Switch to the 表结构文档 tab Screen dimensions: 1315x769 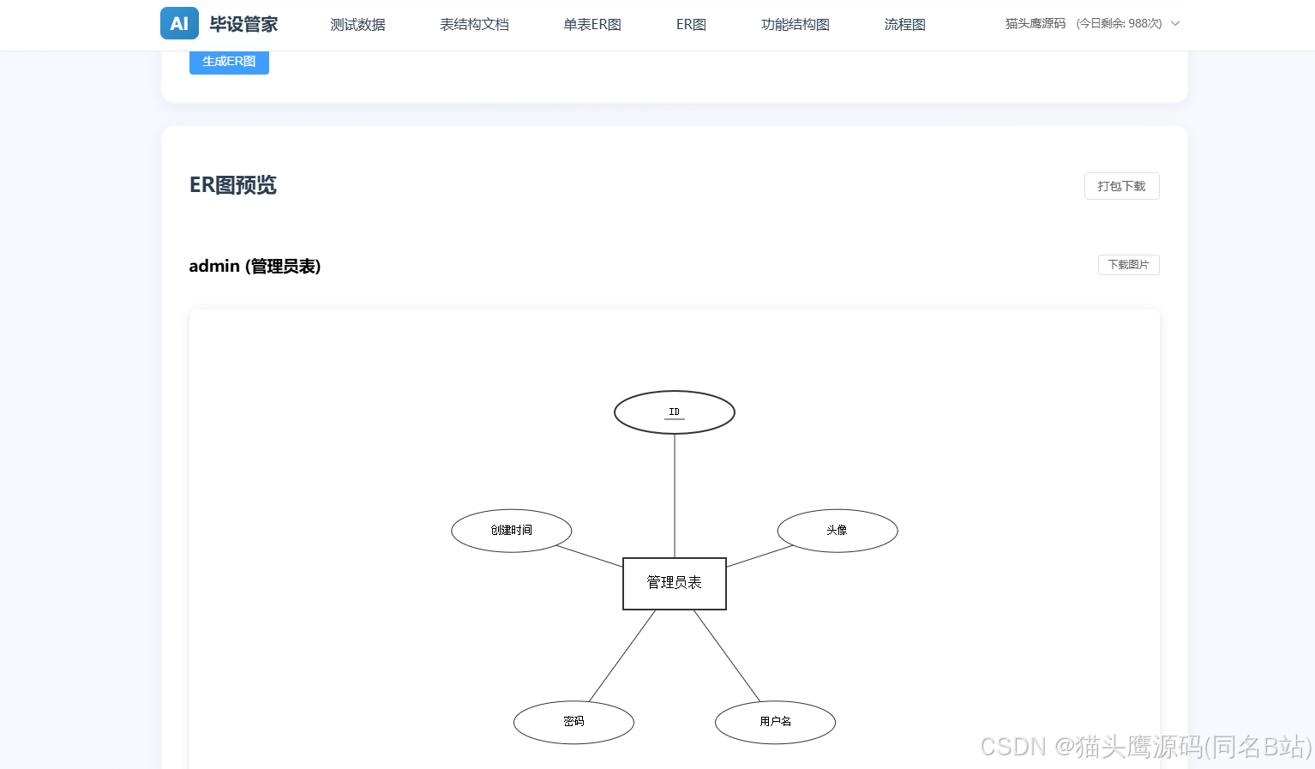click(473, 25)
